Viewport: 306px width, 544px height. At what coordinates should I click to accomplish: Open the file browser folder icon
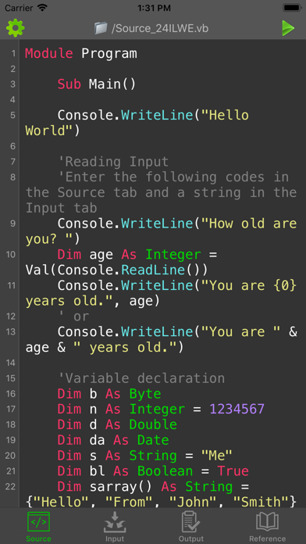point(101,28)
